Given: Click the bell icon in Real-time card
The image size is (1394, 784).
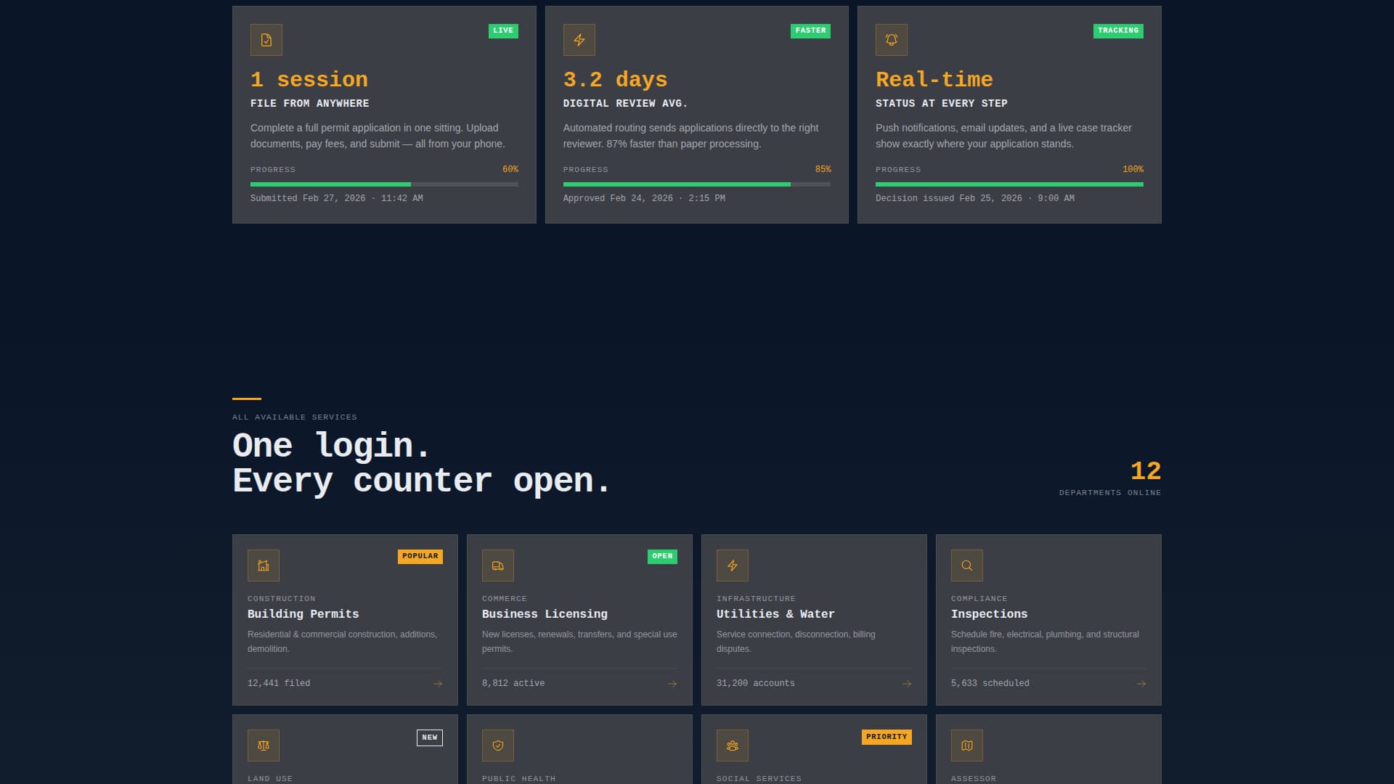Looking at the screenshot, I should 892,40.
